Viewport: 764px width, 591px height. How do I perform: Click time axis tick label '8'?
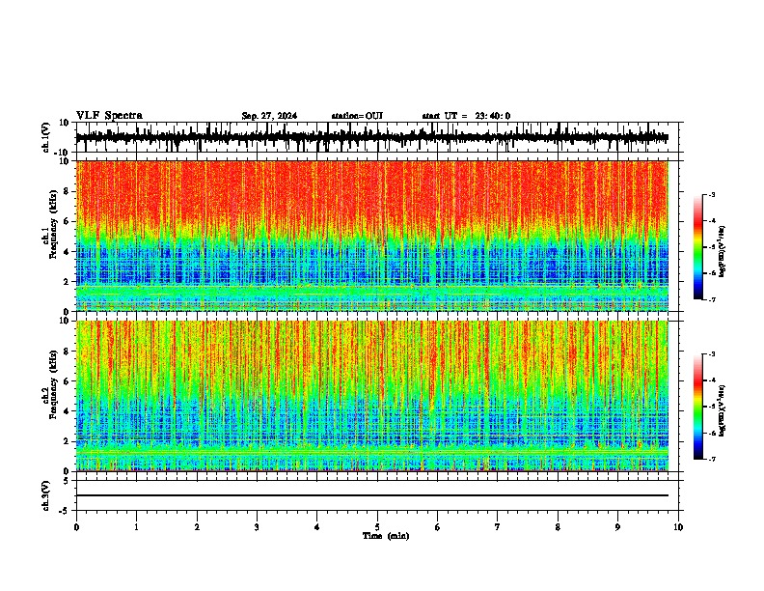click(558, 527)
